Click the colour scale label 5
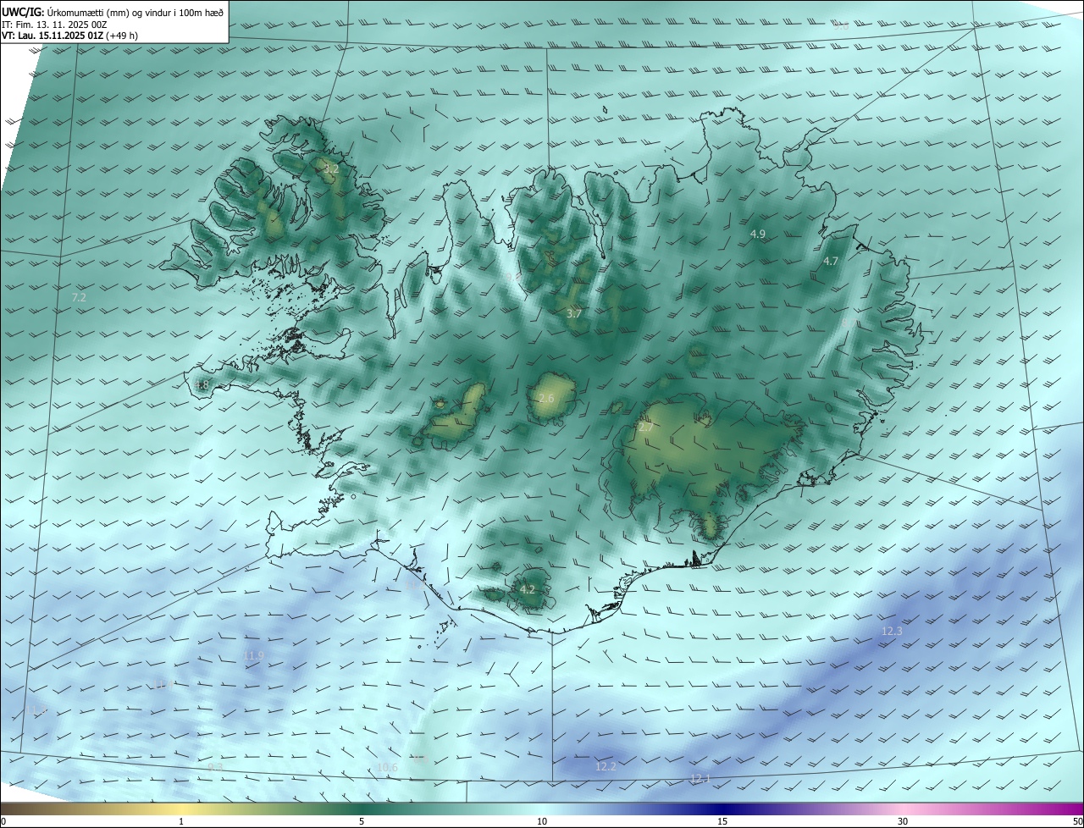1084x828 pixels. 362,821
